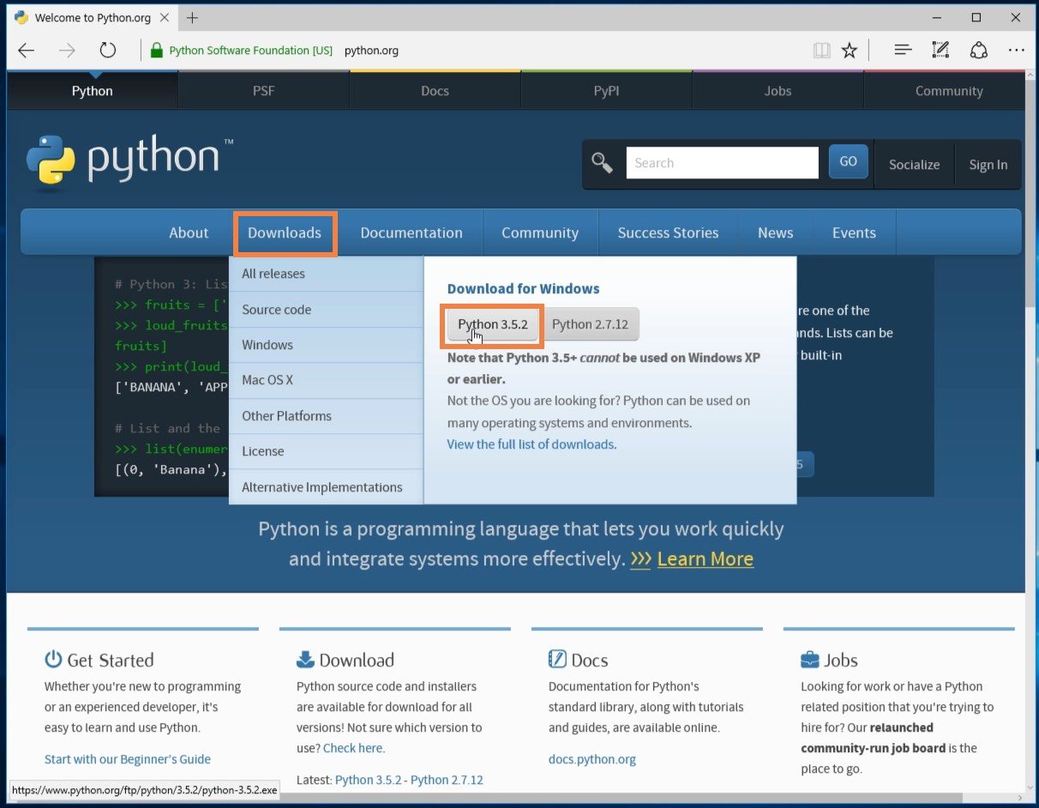Click the green padlock security icon
This screenshot has height=808, width=1039.
tap(156, 51)
